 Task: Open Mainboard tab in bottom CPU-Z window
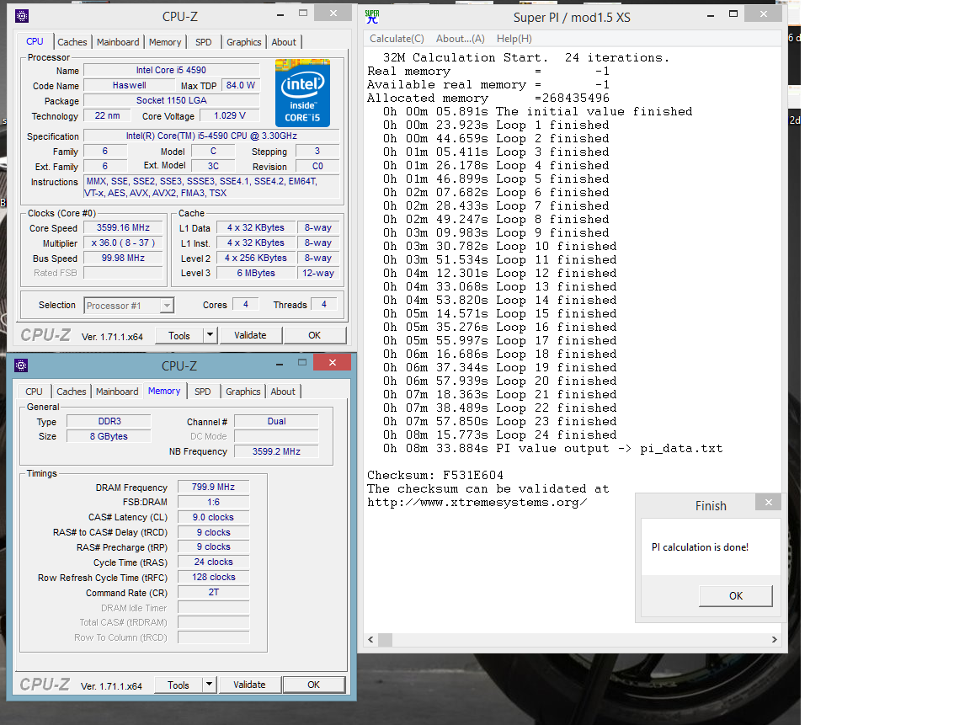tap(117, 392)
